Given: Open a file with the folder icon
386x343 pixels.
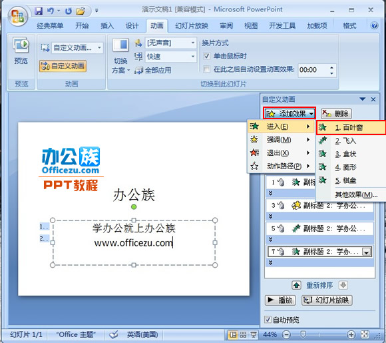Looking at the screenshot, I should click(81, 11).
